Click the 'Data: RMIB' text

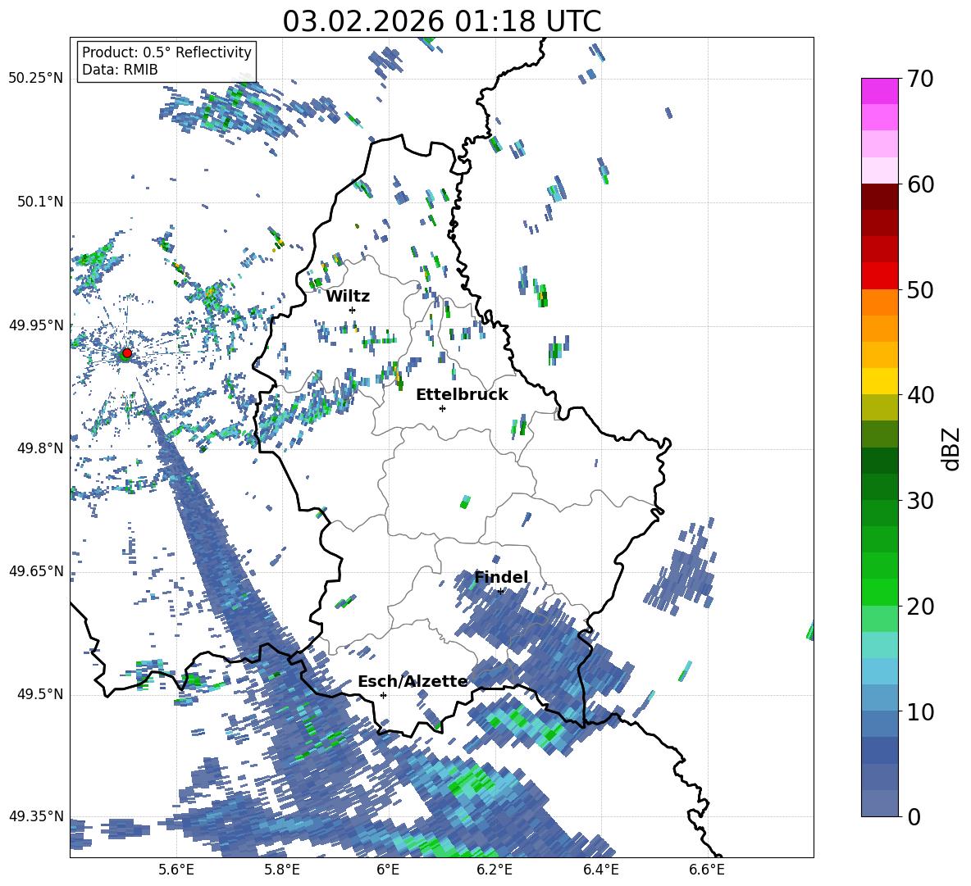(x=120, y=70)
